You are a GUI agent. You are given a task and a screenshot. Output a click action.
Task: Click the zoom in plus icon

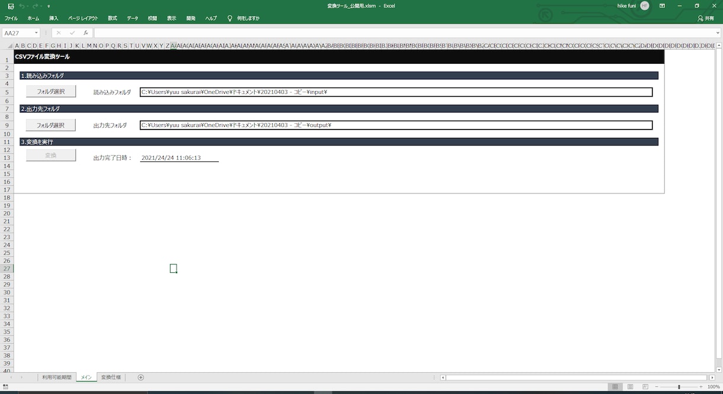click(x=701, y=387)
